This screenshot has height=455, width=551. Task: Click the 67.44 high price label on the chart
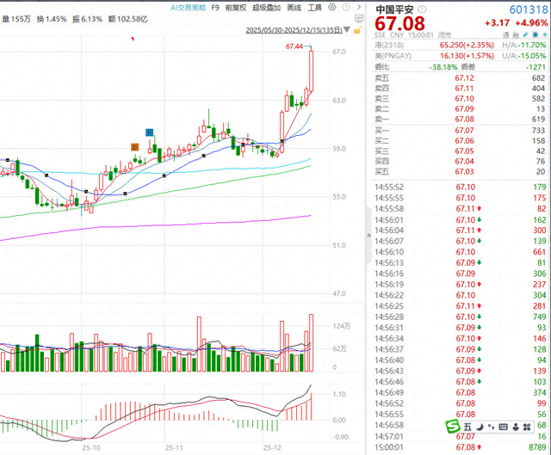click(x=294, y=46)
